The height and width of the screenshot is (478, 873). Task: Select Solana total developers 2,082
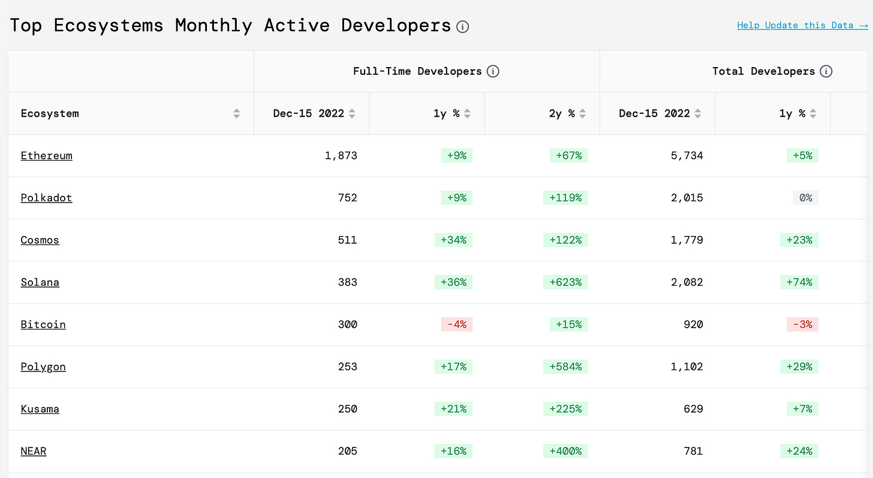click(x=687, y=282)
